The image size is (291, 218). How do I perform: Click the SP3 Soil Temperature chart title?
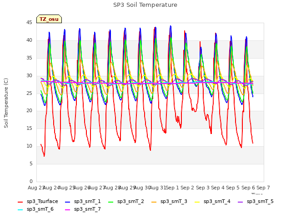click(x=145, y=5)
